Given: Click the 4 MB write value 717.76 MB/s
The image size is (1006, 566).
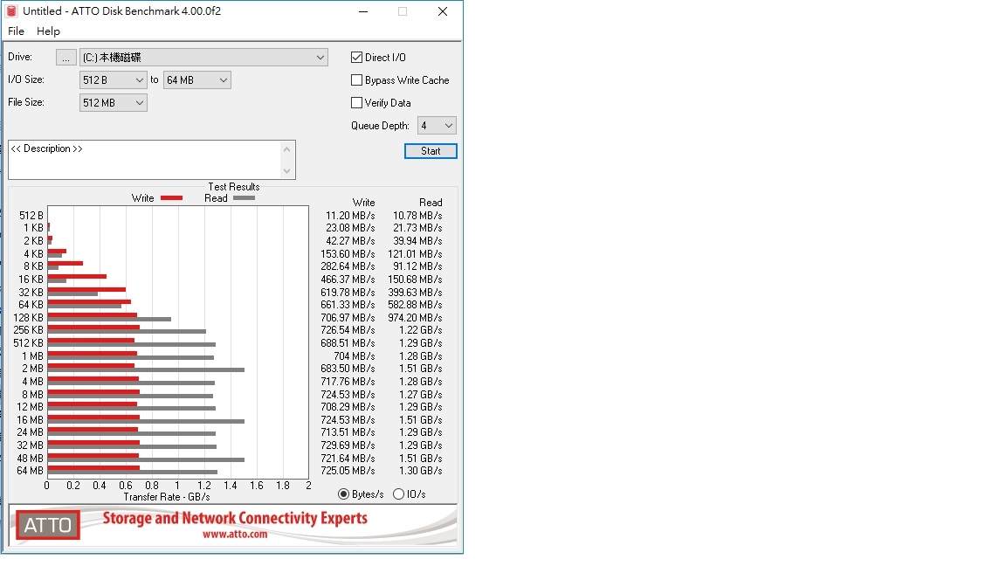Looking at the screenshot, I should tap(348, 382).
